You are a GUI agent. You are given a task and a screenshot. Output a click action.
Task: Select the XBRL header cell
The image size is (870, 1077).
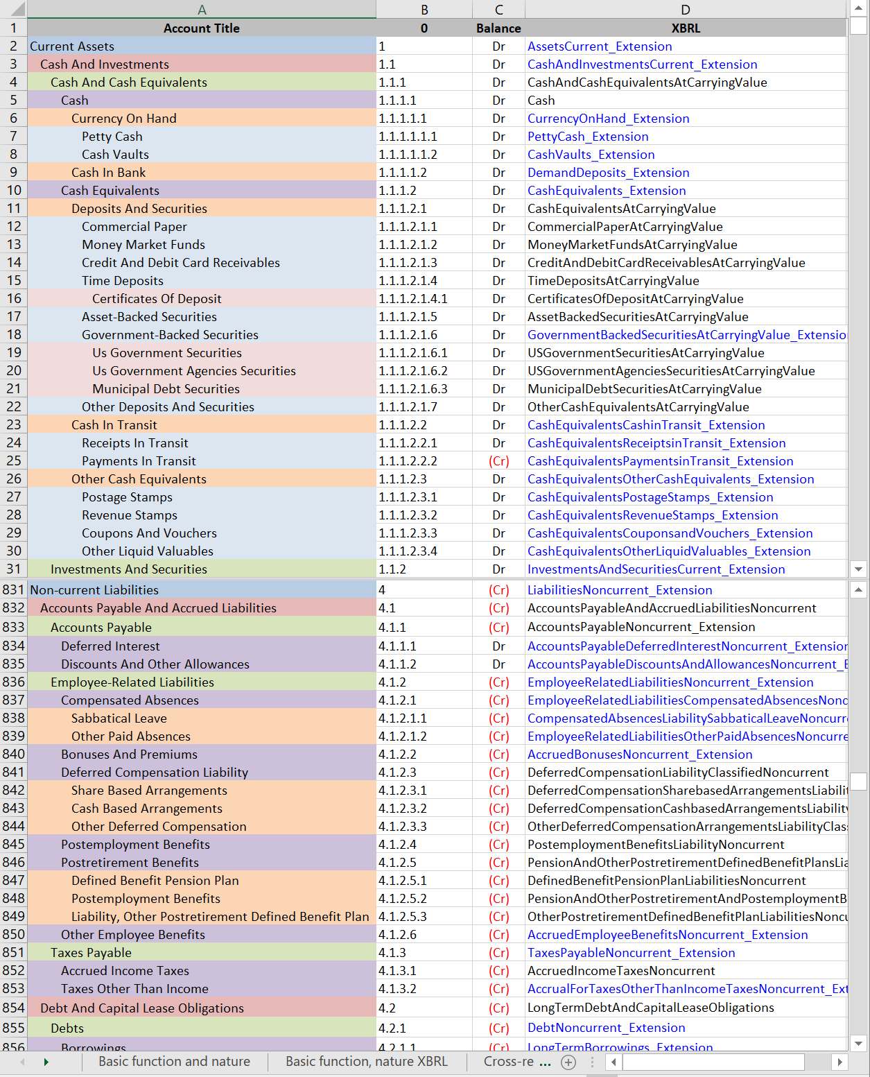click(x=686, y=28)
